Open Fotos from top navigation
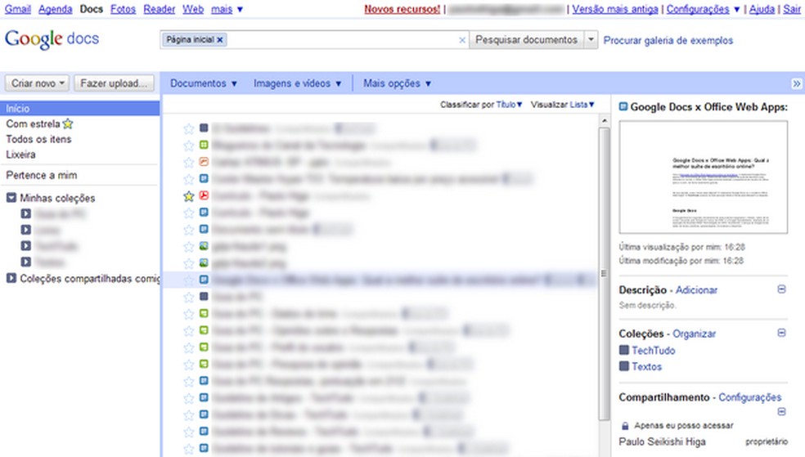Image resolution: width=805 pixels, height=457 pixels. pyautogui.click(x=123, y=9)
